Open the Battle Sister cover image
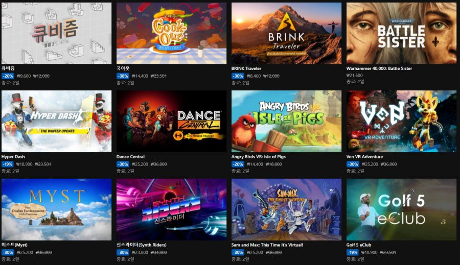 401,33
